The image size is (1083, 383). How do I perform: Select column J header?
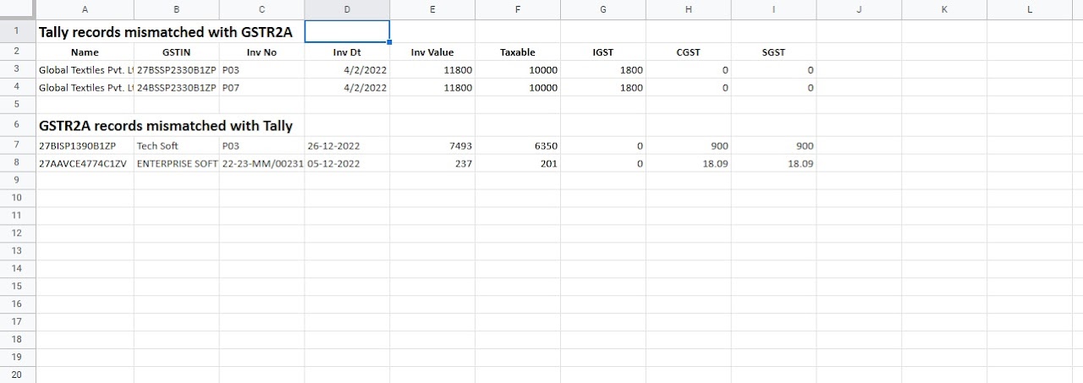(x=859, y=9)
